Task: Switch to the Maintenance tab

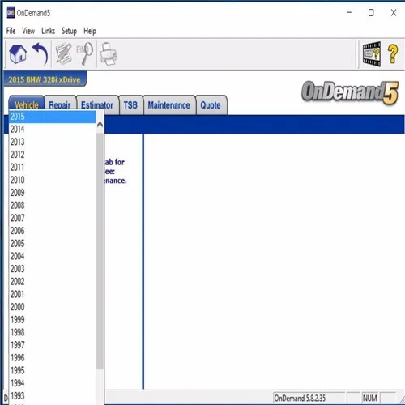Action: [168, 105]
